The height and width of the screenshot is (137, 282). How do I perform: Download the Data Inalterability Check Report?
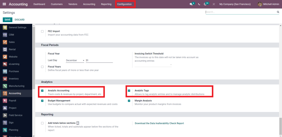pos(159,123)
